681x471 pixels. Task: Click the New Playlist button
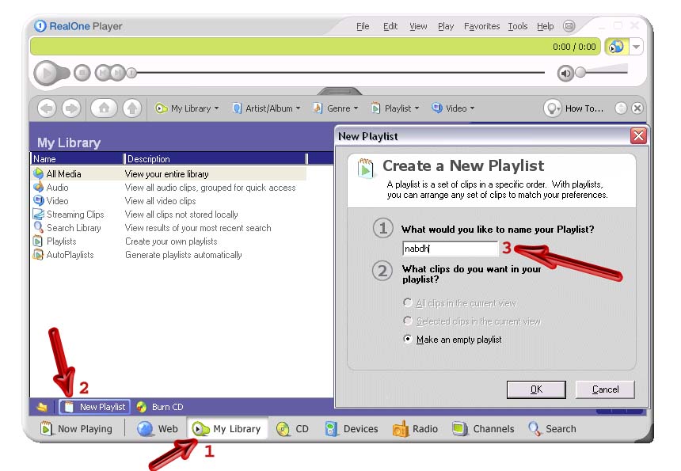[95, 407]
